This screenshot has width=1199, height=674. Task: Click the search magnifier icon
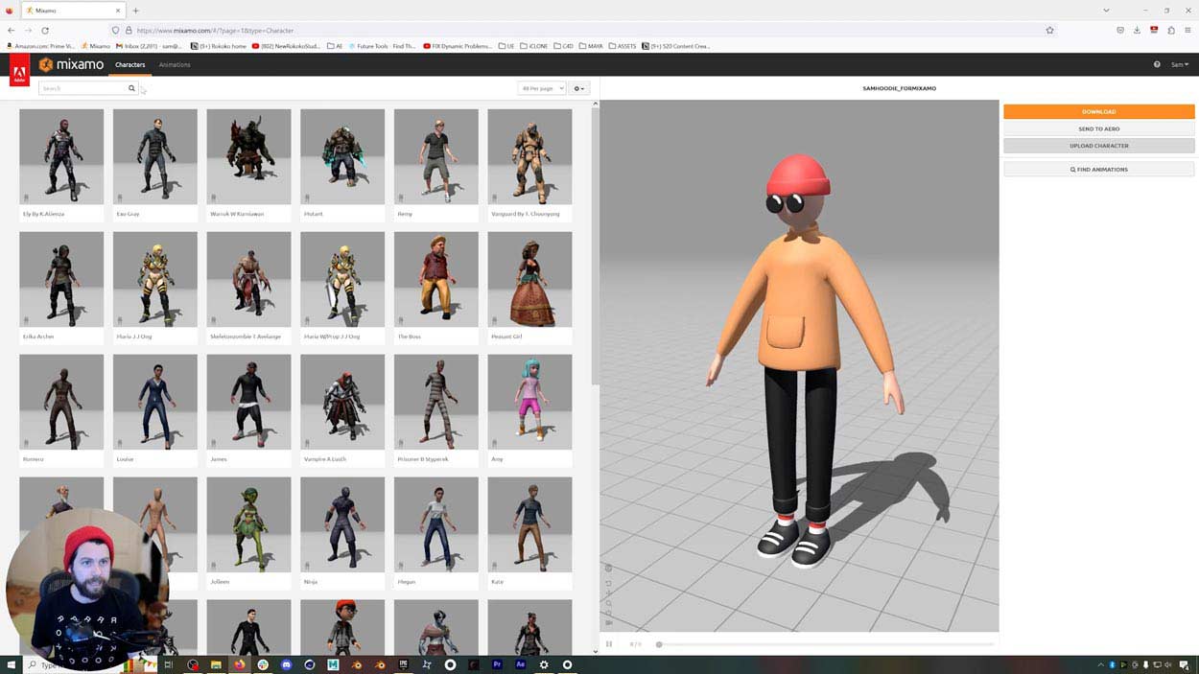pos(131,88)
